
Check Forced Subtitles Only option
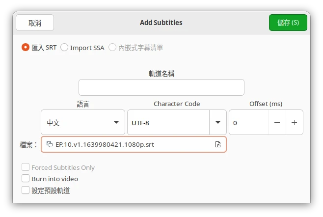(26, 167)
